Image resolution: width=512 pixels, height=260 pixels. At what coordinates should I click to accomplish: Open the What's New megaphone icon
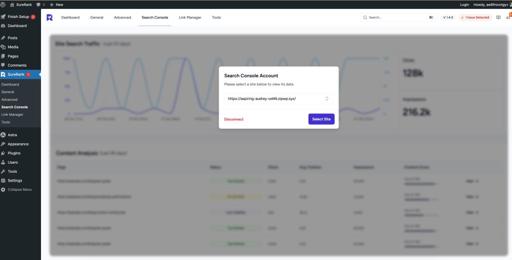tap(508, 17)
